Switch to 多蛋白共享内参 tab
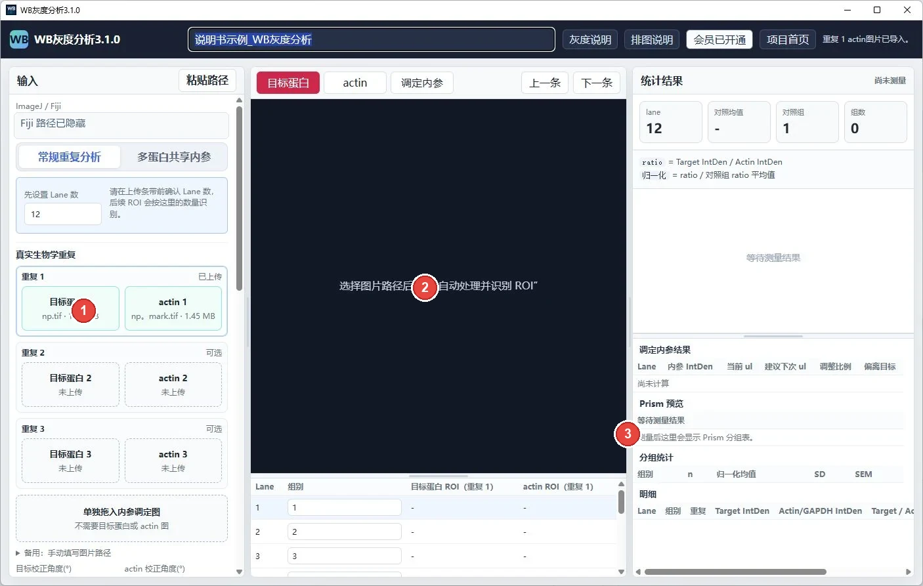The width and height of the screenshot is (923, 586). [x=174, y=157]
